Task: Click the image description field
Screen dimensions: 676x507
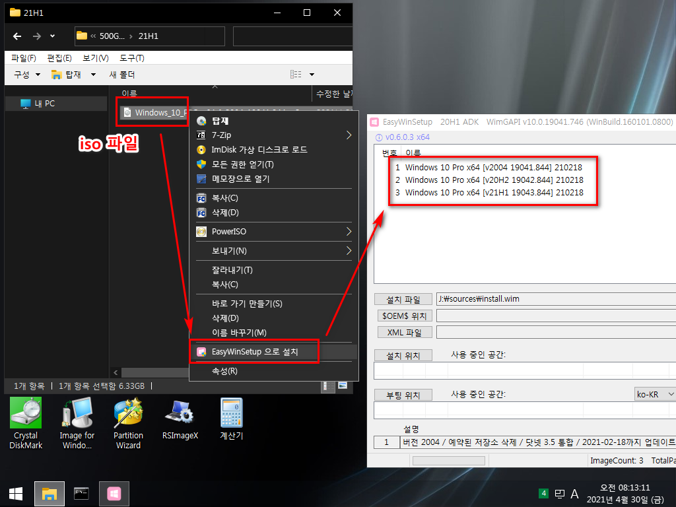Action: pos(537,442)
